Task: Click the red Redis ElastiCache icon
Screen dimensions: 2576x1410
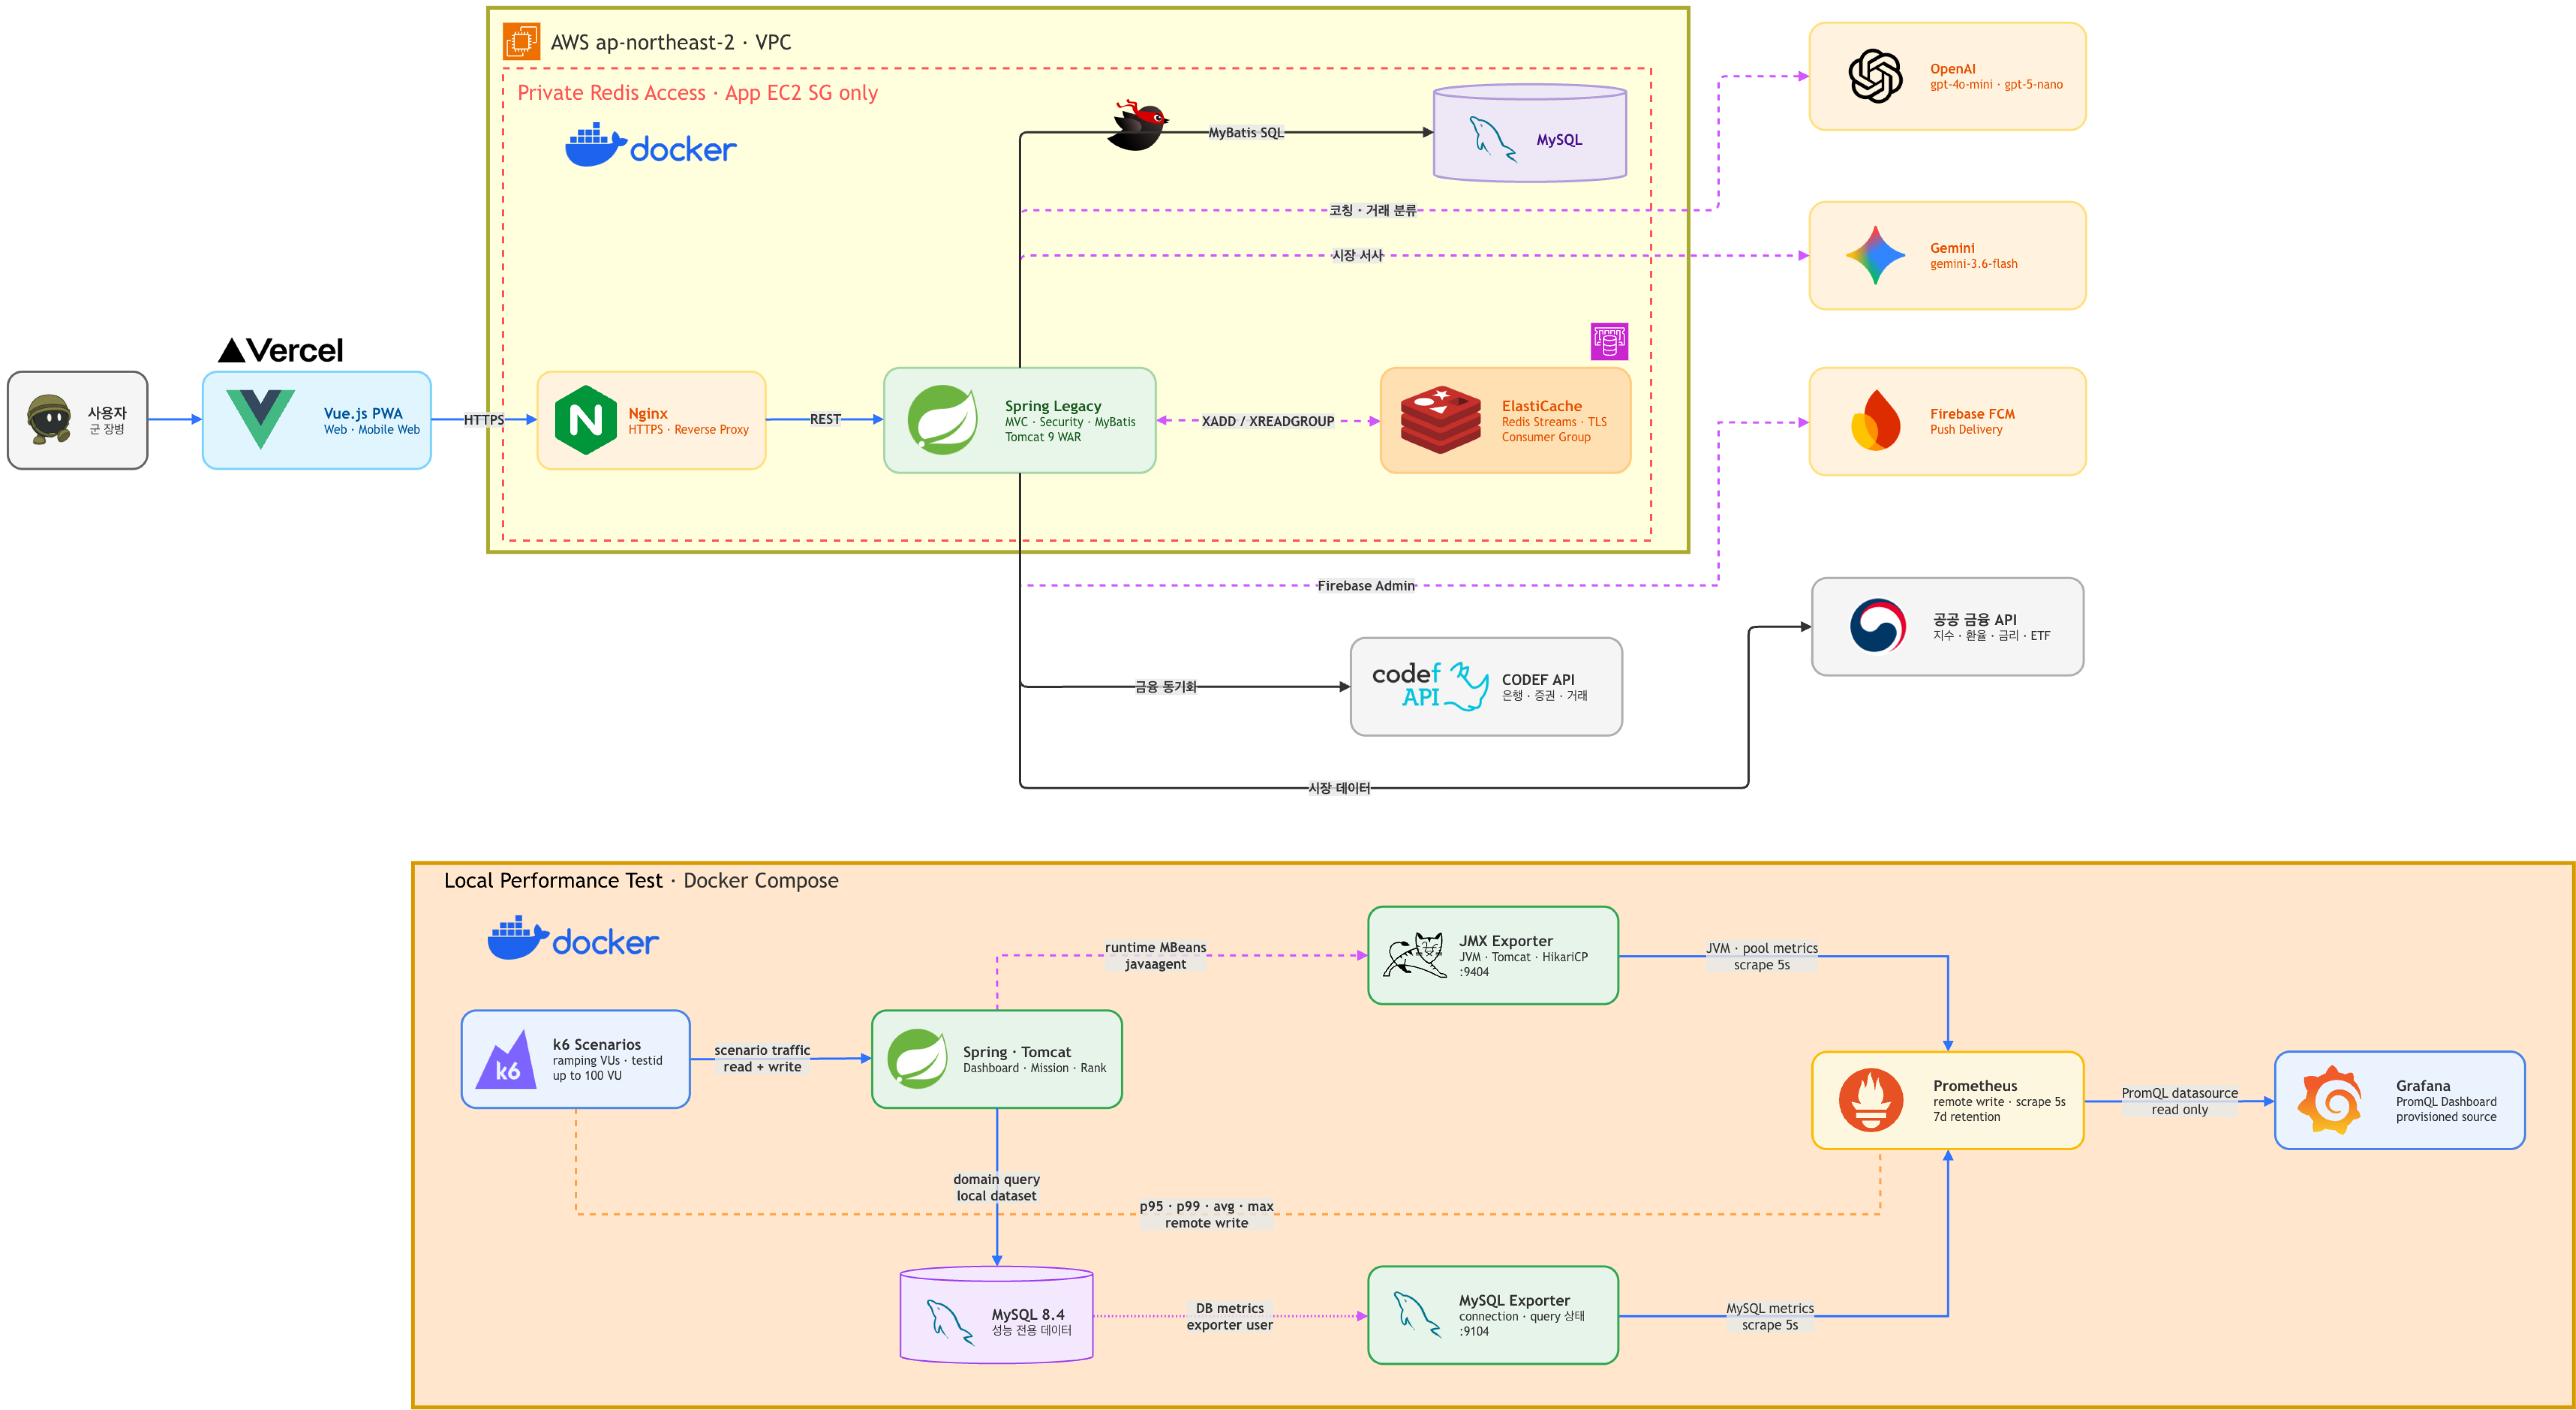Action: tap(1440, 420)
